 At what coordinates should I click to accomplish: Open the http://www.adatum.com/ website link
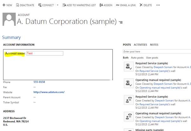coord(49,92)
